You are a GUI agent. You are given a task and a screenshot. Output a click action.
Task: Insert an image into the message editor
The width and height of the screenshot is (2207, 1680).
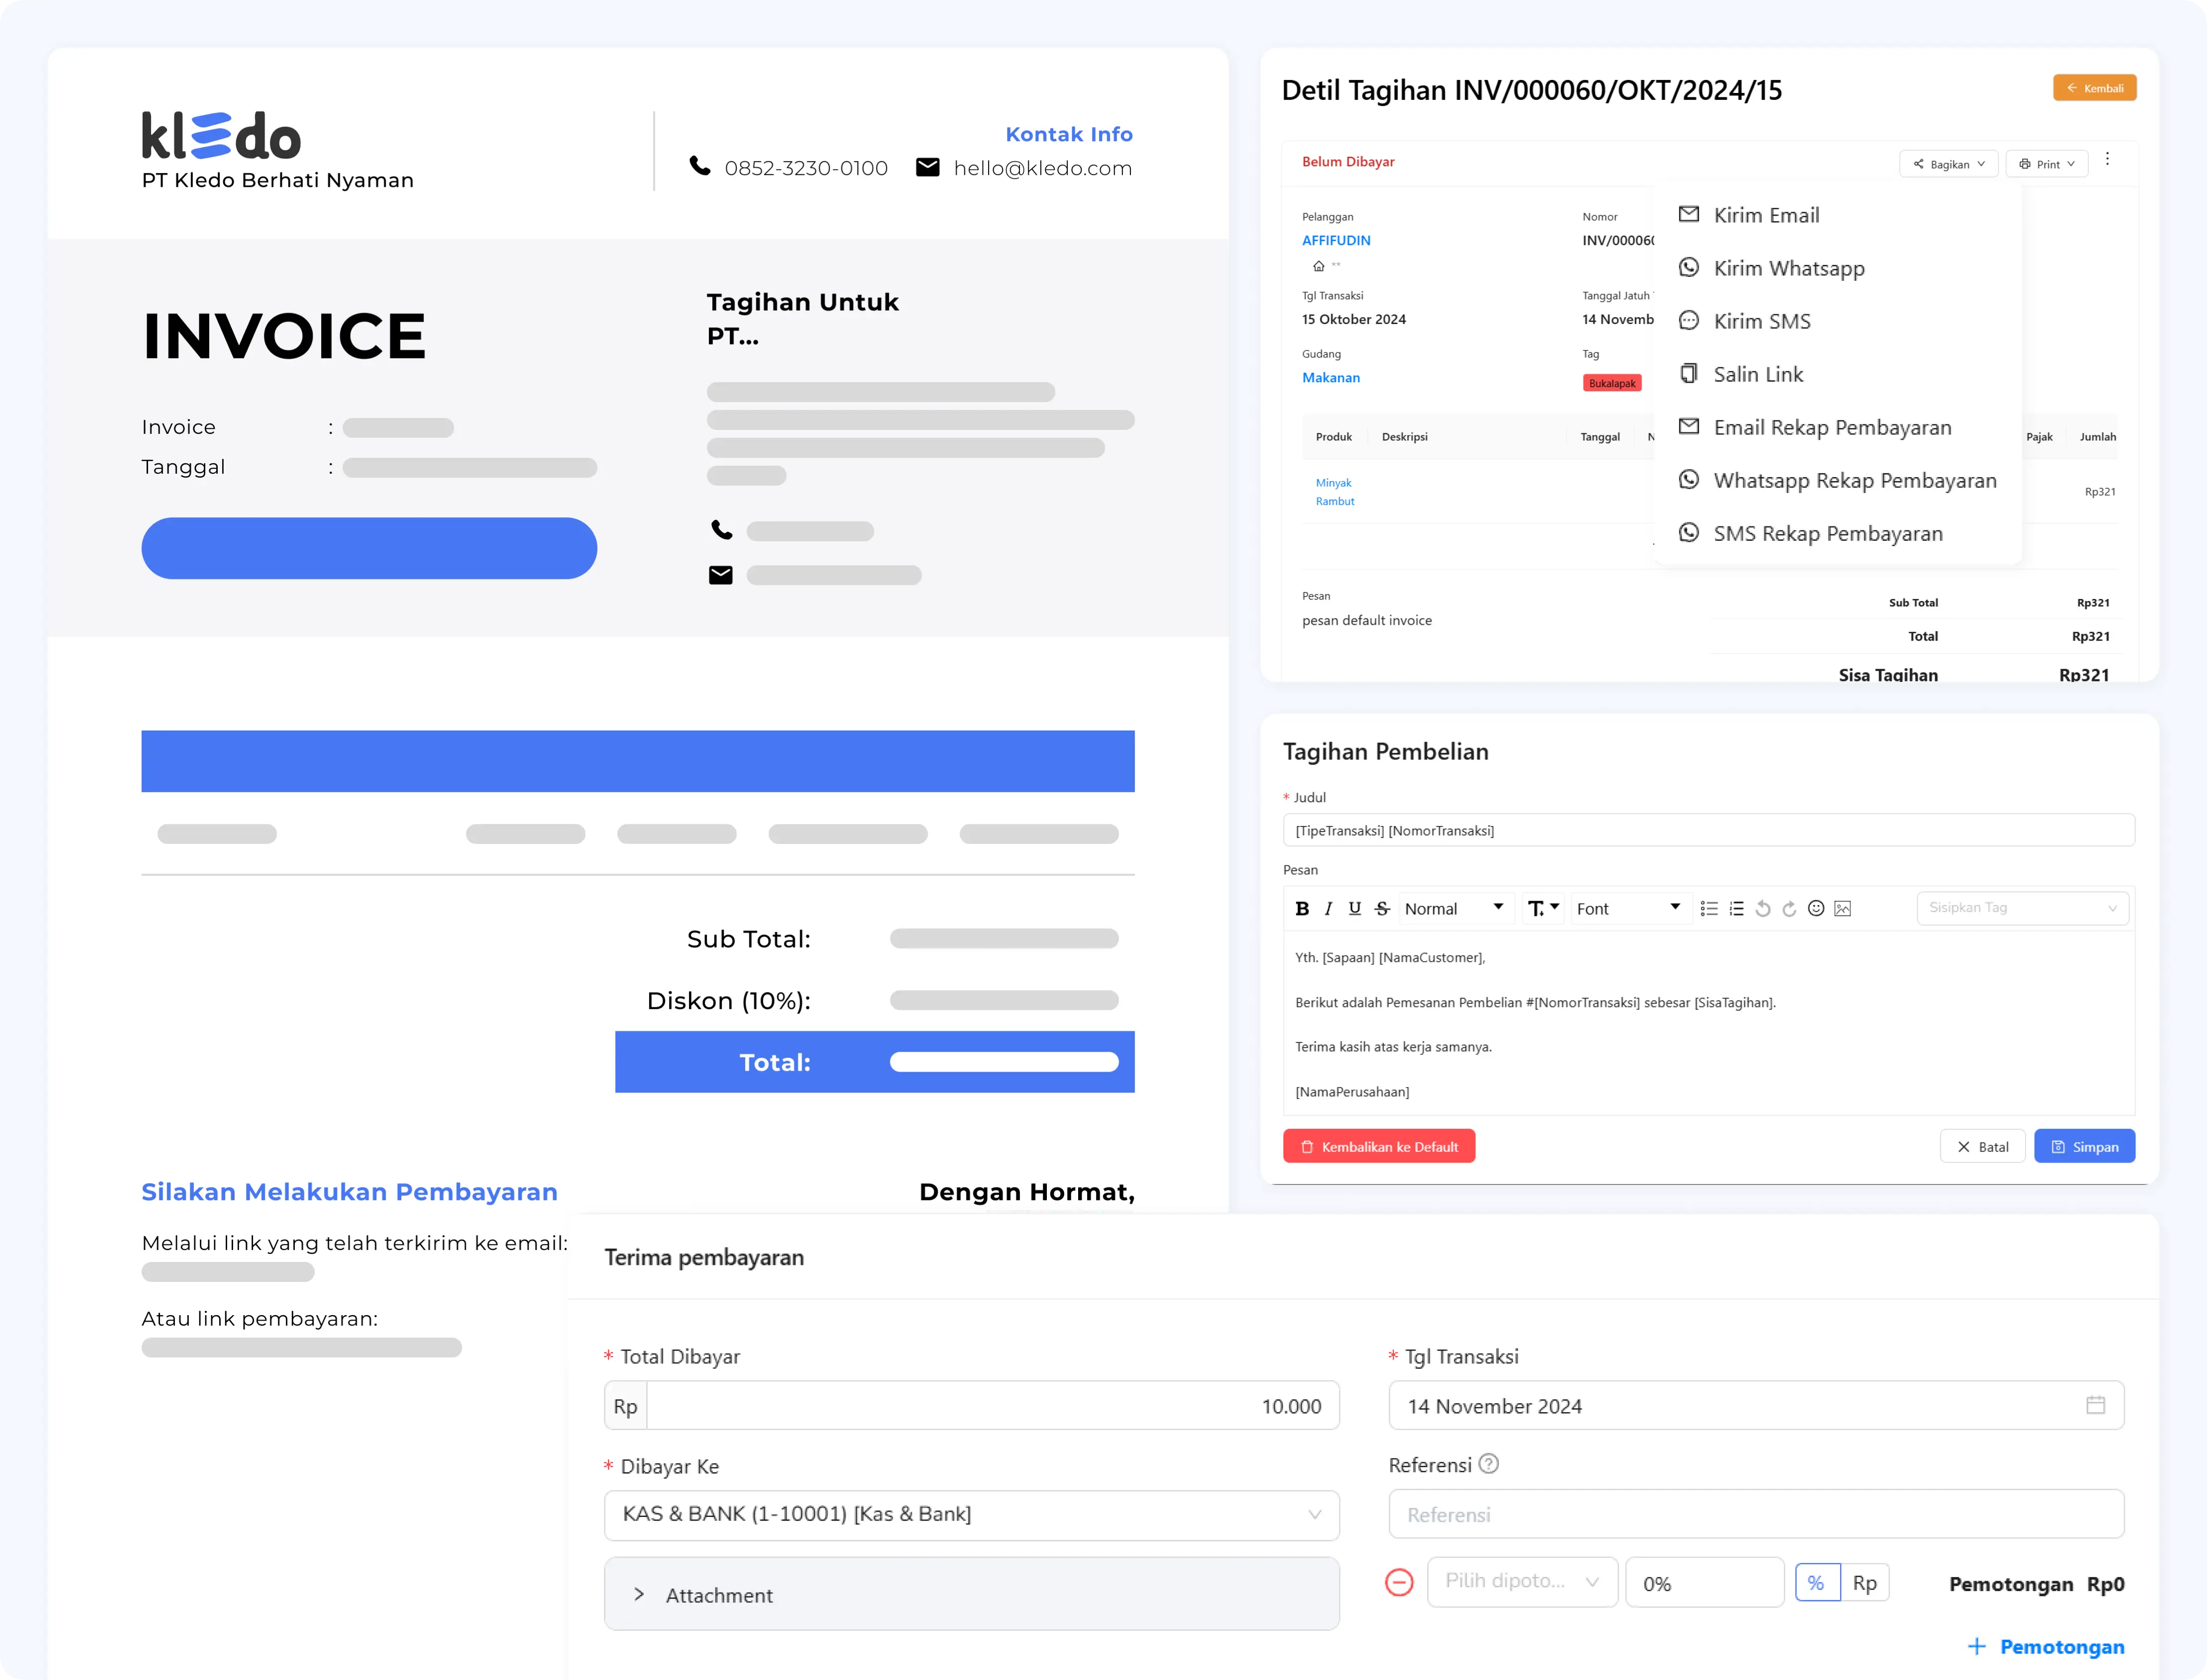[x=1843, y=908]
